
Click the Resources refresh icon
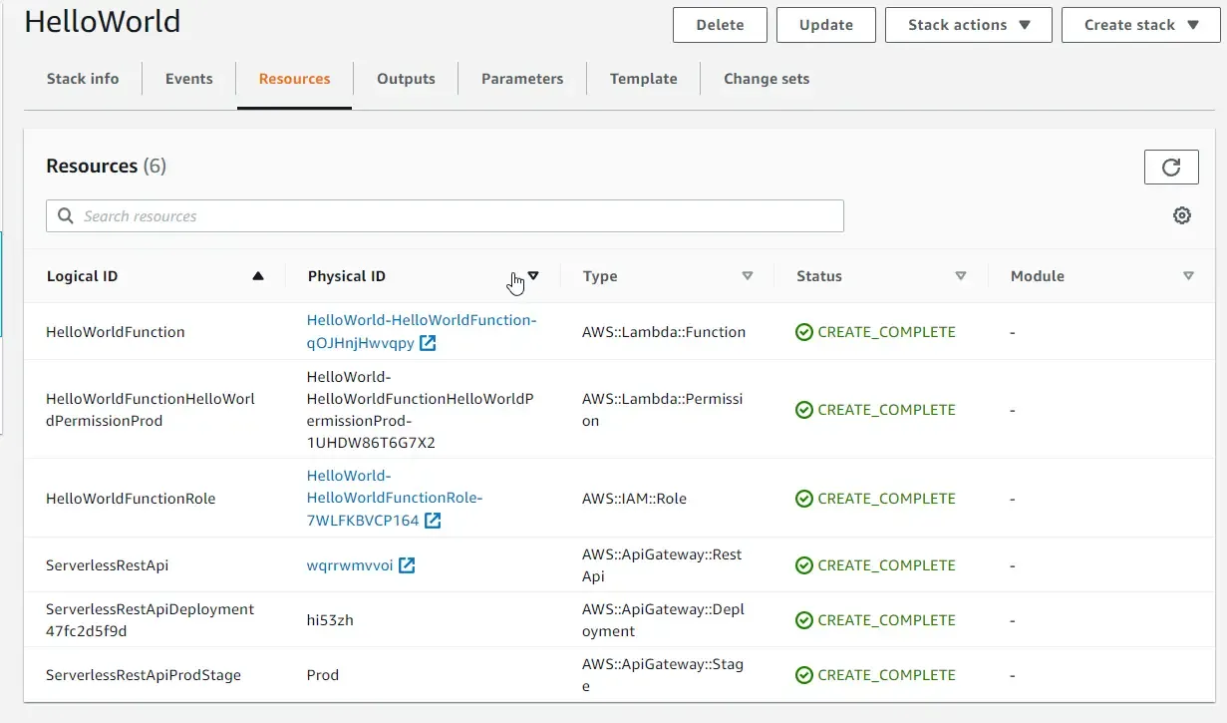point(1171,167)
